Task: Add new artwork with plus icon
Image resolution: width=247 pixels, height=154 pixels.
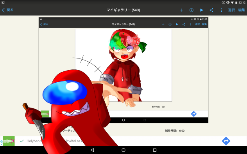Action: click(181, 10)
